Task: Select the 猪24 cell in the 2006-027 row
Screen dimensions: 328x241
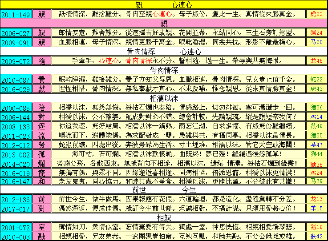Action: click(316, 33)
